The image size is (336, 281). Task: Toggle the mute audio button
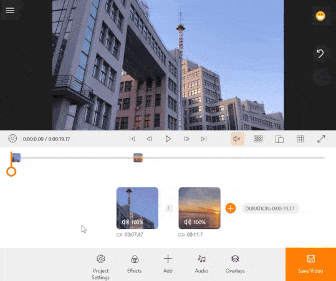coord(237,139)
